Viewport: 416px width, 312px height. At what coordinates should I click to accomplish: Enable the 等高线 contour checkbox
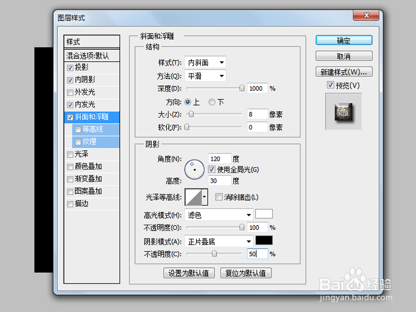pos(78,129)
